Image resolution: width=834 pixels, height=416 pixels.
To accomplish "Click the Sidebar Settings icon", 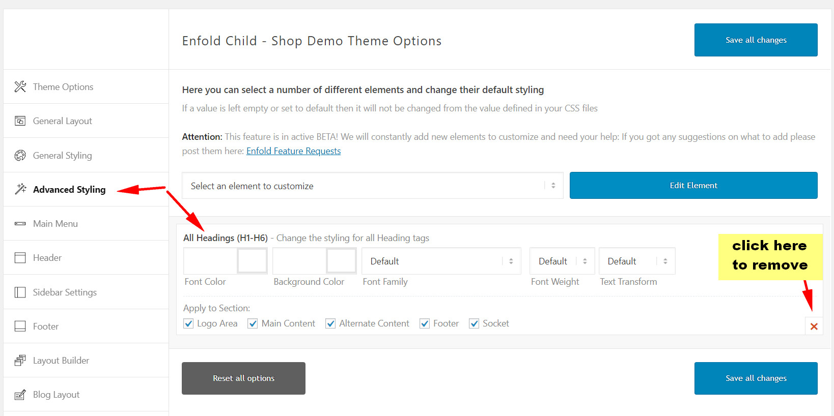I will (20, 292).
